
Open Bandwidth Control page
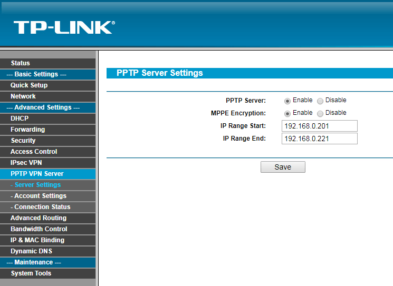39,229
